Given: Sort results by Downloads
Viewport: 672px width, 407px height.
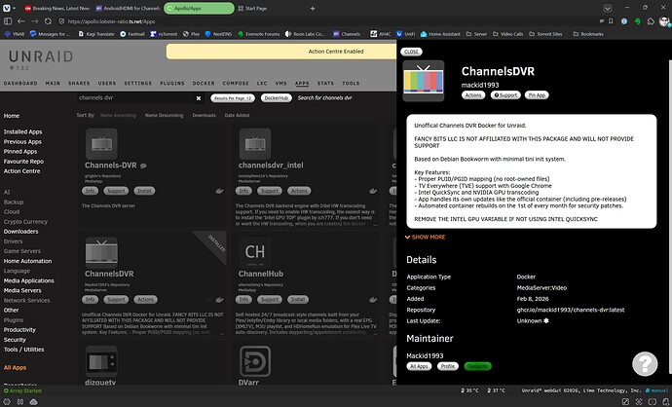Looking at the screenshot, I should (204, 115).
